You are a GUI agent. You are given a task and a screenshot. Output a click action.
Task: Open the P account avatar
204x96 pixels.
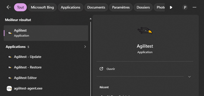click(x=185, y=7)
